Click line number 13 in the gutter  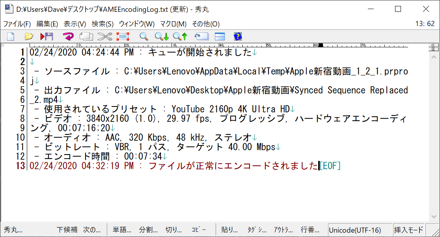[21, 166]
